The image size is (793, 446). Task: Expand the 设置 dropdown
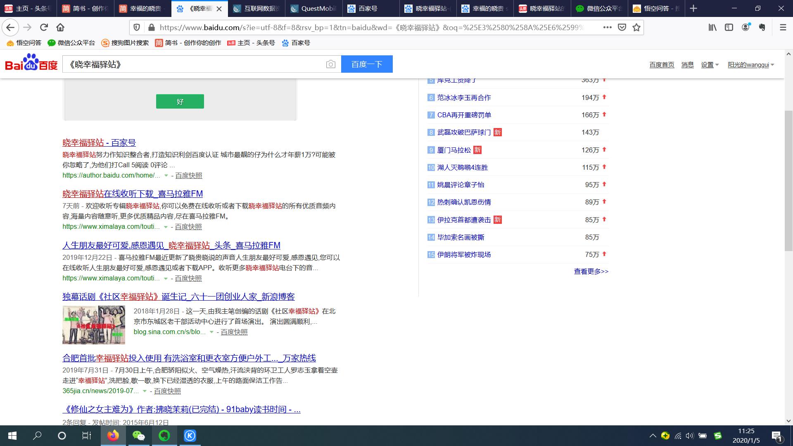tap(710, 65)
